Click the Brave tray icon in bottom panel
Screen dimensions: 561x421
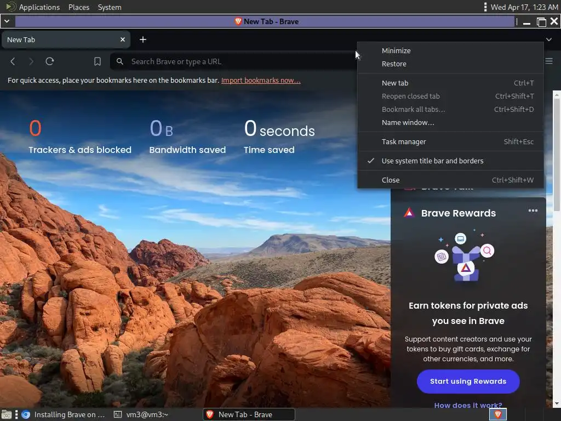pyautogui.click(x=497, y=414)
